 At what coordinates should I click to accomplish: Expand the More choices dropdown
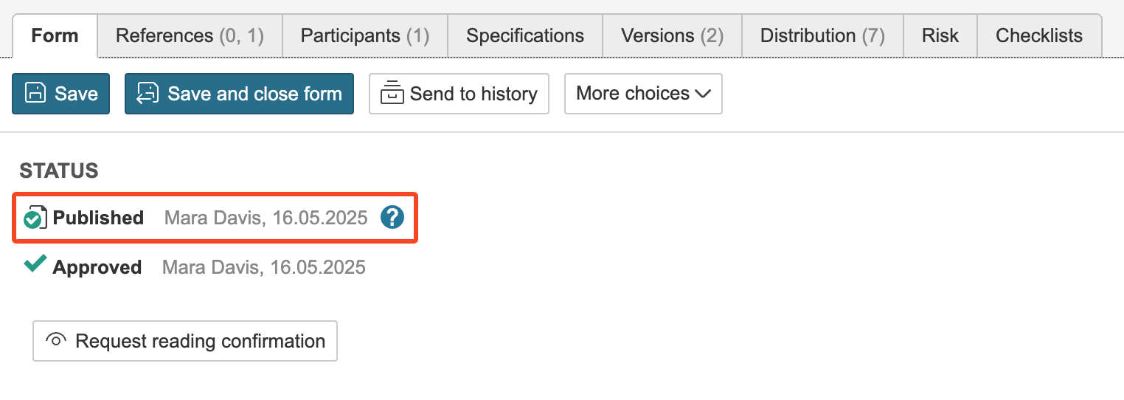click(x=643, y=94)
